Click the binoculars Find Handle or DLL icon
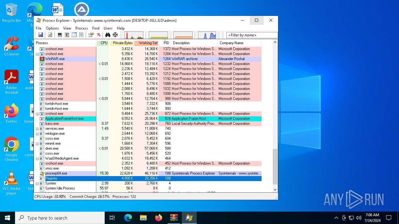 pyautogui.click(x=108, y=35)
